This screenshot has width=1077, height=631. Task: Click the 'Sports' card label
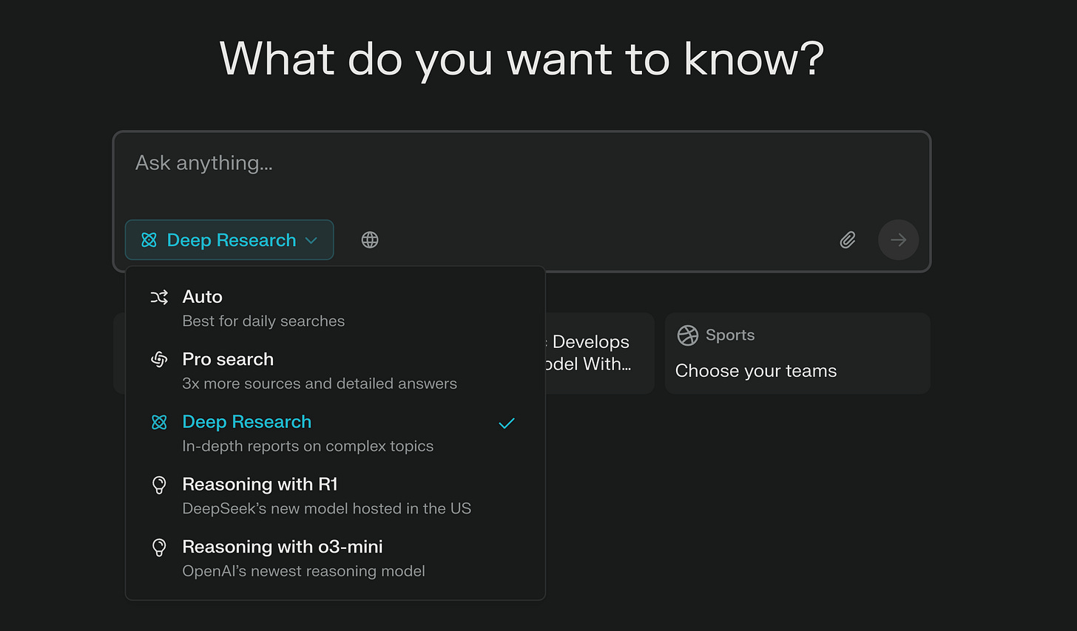(730, 335)
